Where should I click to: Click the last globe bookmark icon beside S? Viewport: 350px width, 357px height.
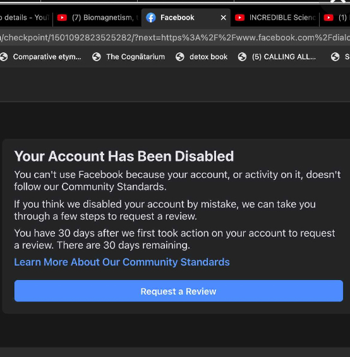pos(335,57)
